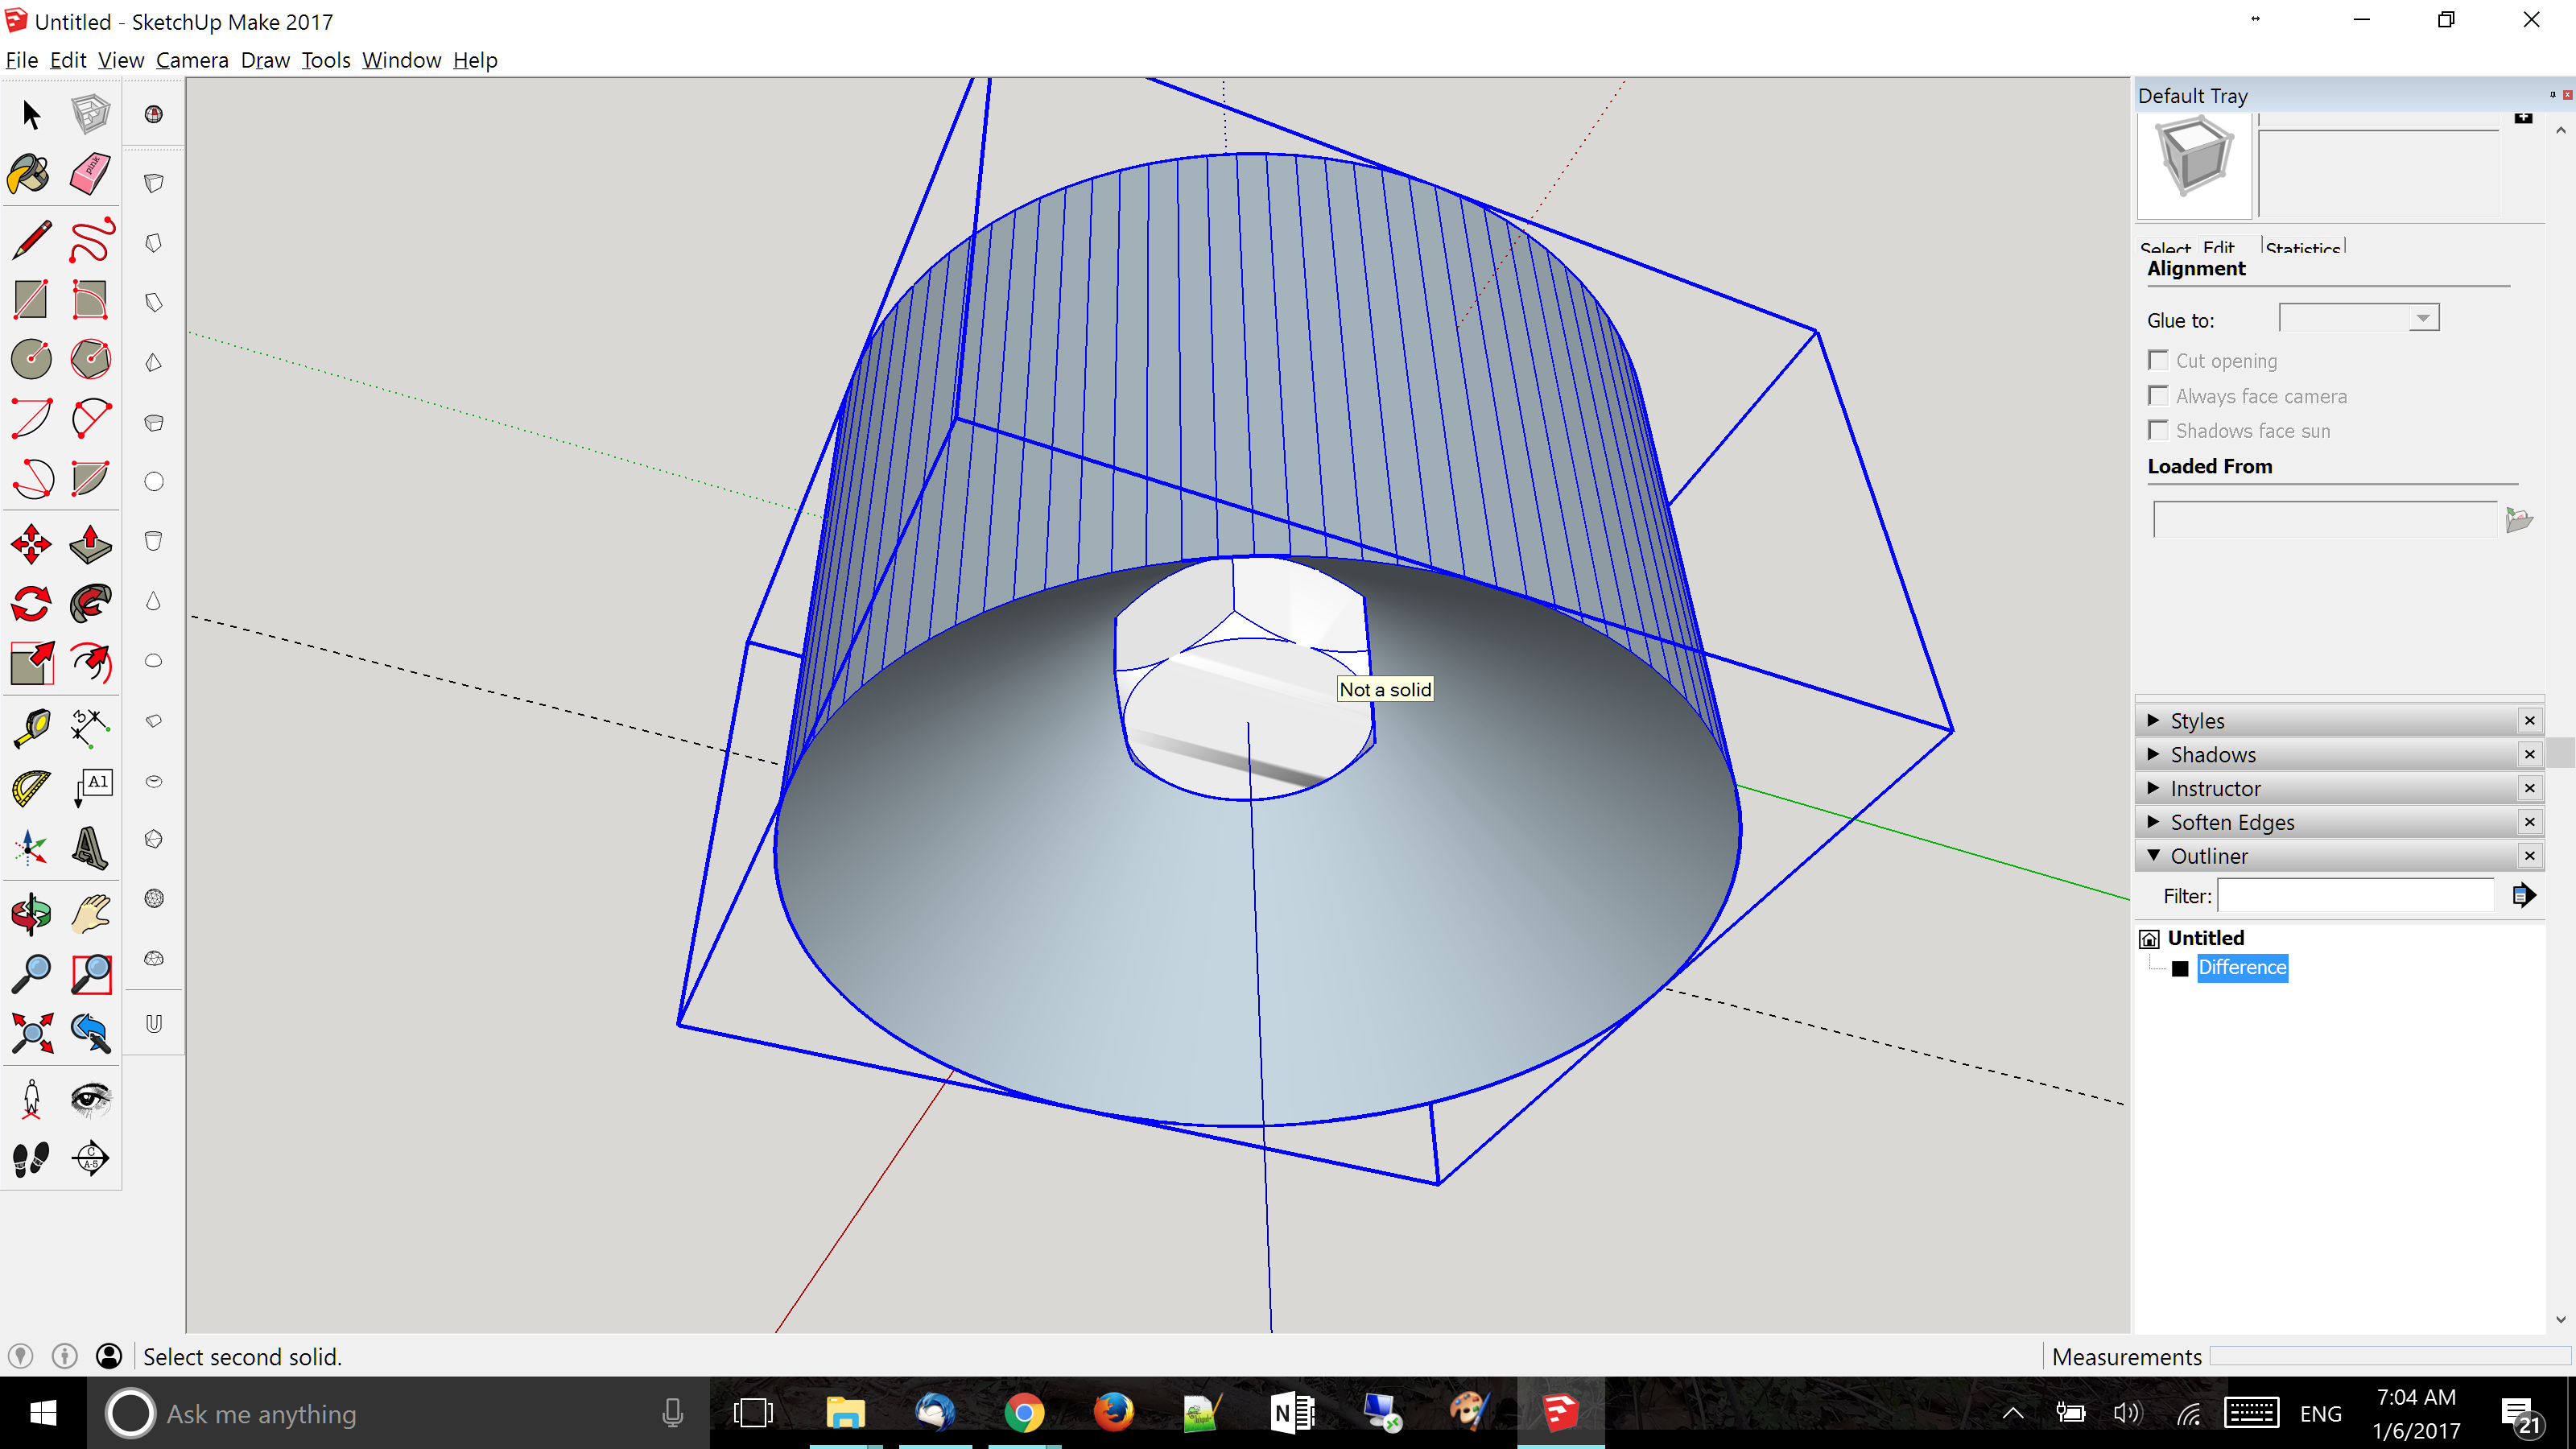Open Chrome from the taskbar
The height and width of the screenshot is (1449, 2576).
(x=1023, y=1413)
